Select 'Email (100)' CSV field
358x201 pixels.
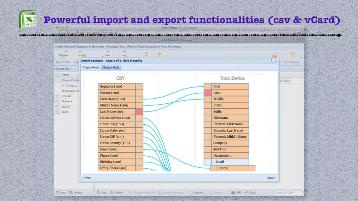(117, 149)
